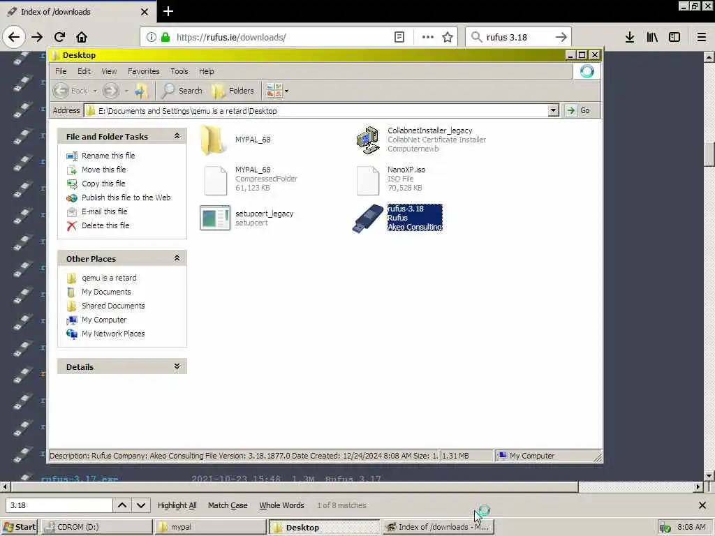This screenshot has width=715, height=536.
Task: Select the MYPAL_68 compressed folder file
Action: point(215,181)
